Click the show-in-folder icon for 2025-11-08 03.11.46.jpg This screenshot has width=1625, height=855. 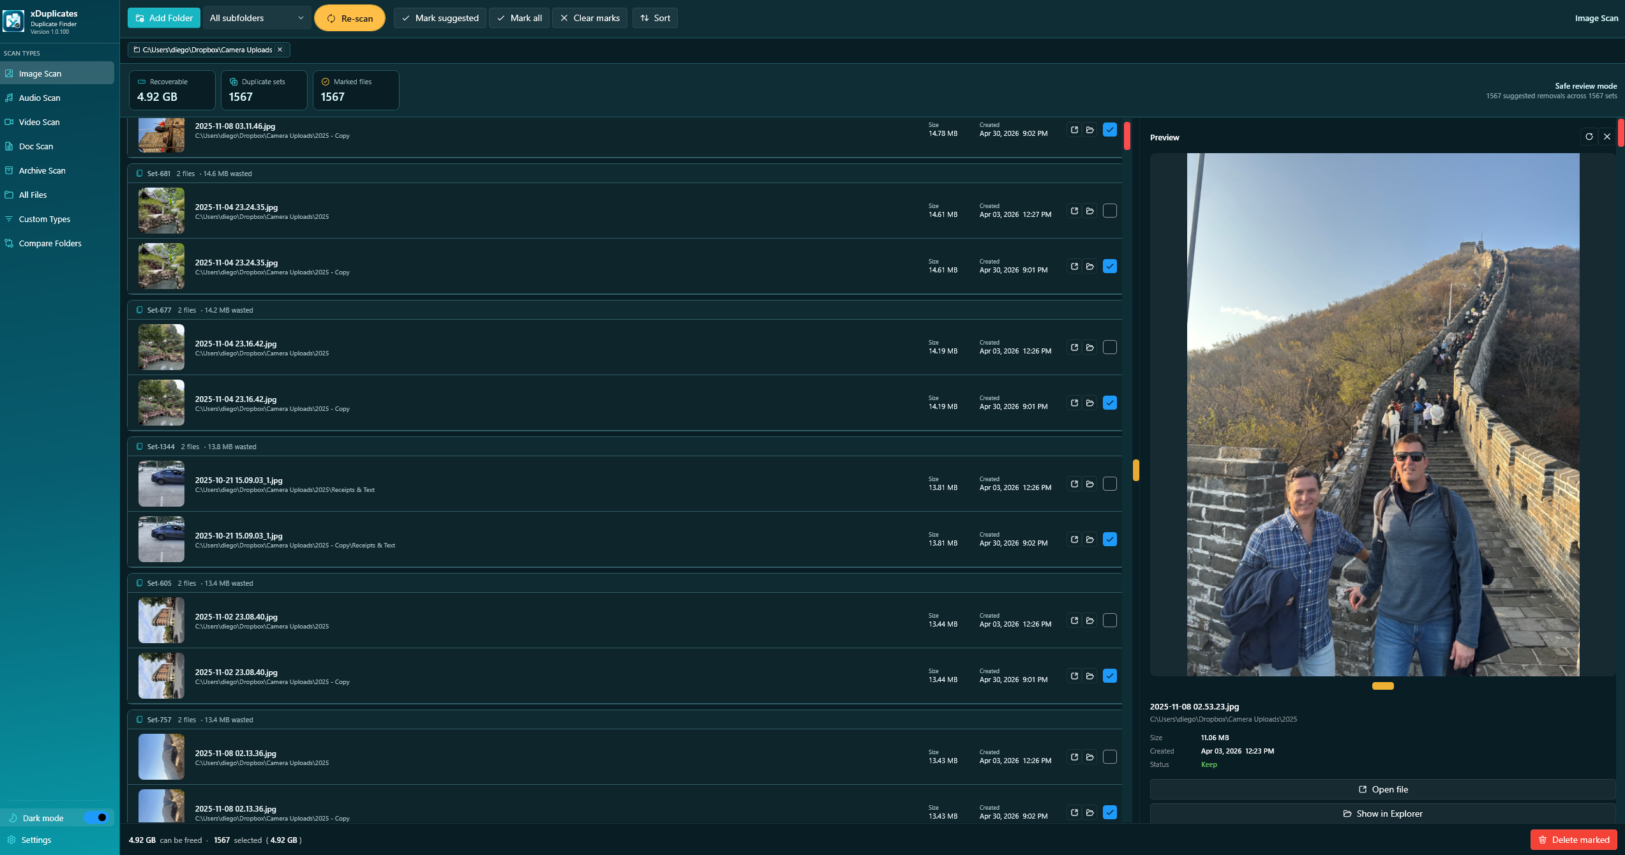pyautogui.click(x=1090, y=130)
